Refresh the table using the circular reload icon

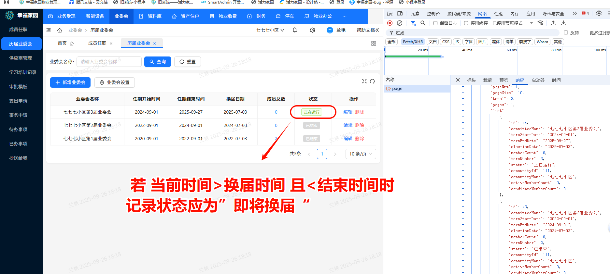[x=372, y=81]
